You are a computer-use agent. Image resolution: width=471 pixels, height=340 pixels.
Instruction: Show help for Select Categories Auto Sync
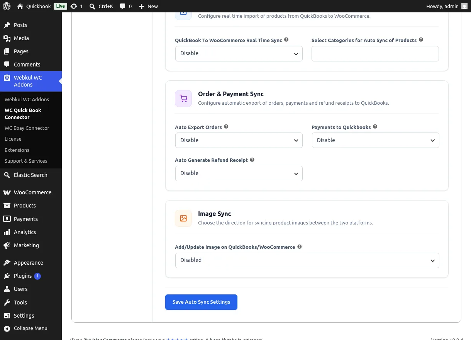pos(421,40)
